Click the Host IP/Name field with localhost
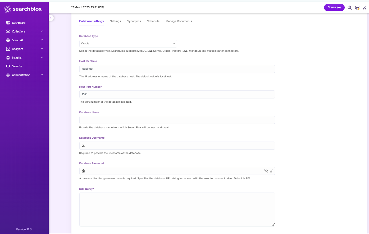 tap(177, 69)
